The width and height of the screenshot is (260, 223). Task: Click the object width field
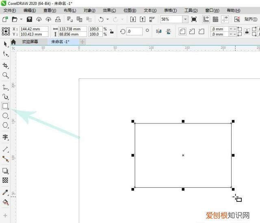click(x=72, y=29)
